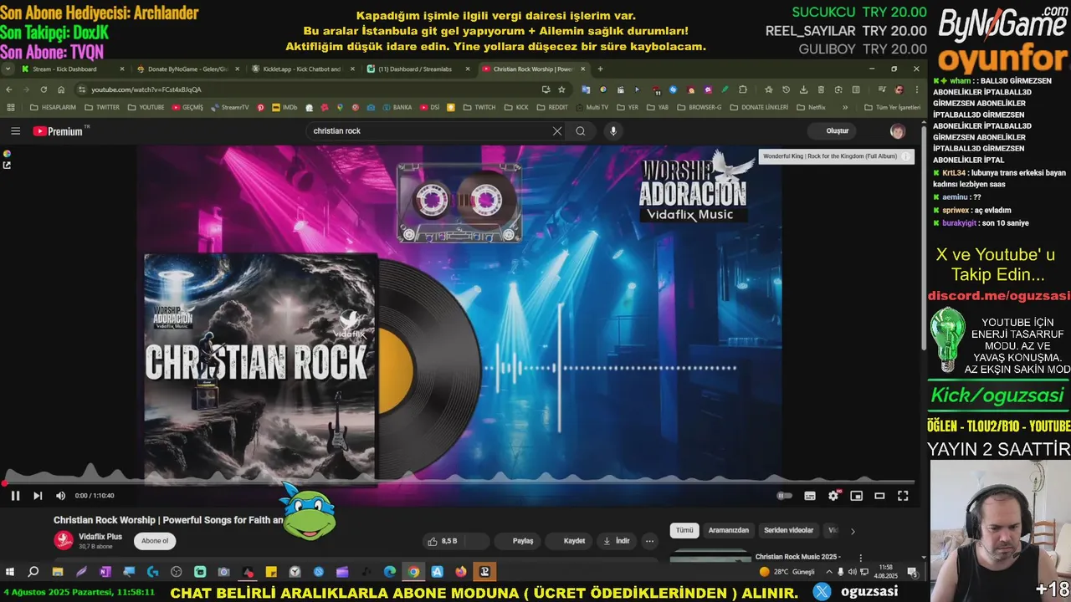Open Firefox from the taskbar
Viewport: 1071px width, 602px height.
(x=461, y=572)
